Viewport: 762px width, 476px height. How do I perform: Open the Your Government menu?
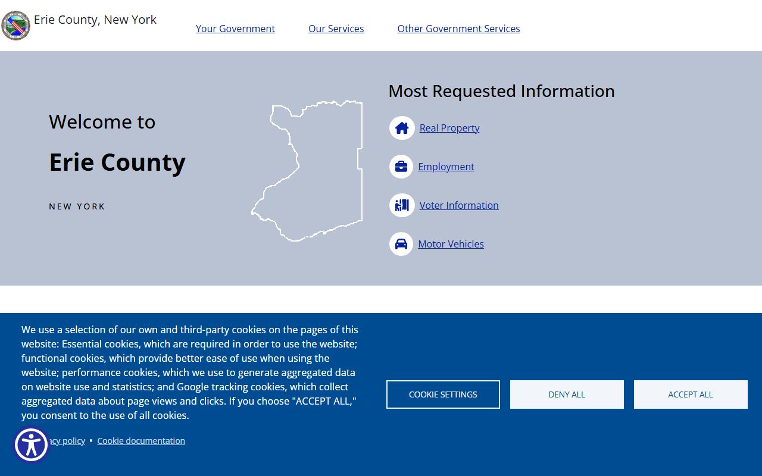235,29
